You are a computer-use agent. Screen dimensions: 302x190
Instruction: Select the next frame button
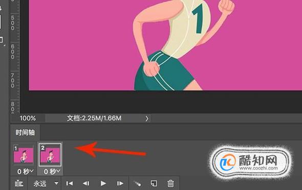coord(120,183)
